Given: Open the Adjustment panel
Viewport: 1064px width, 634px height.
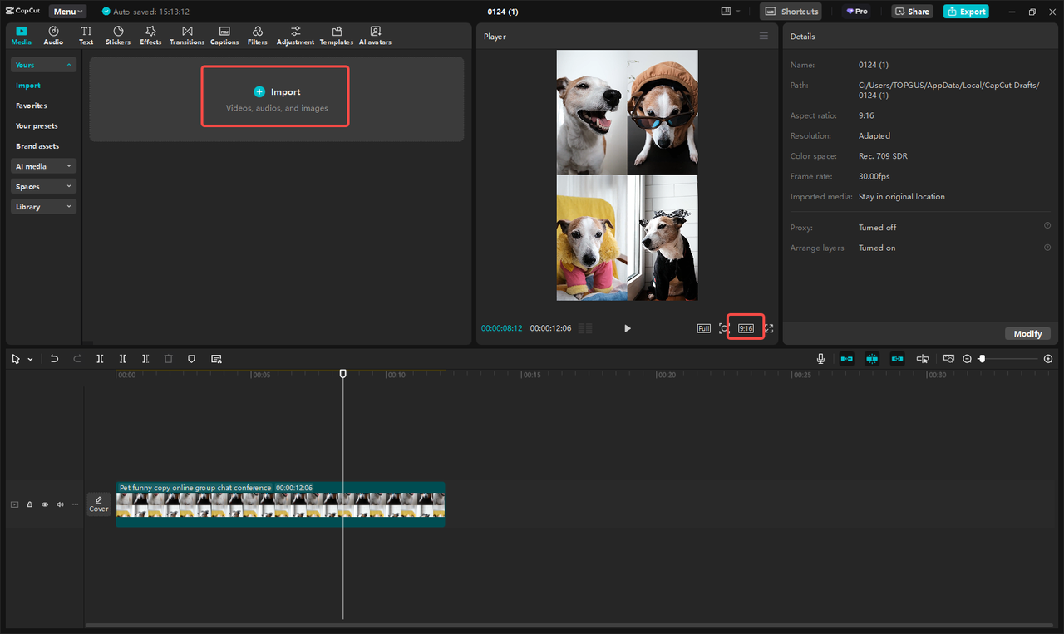Looking at the screenshot, I should [x=295, y=34].
